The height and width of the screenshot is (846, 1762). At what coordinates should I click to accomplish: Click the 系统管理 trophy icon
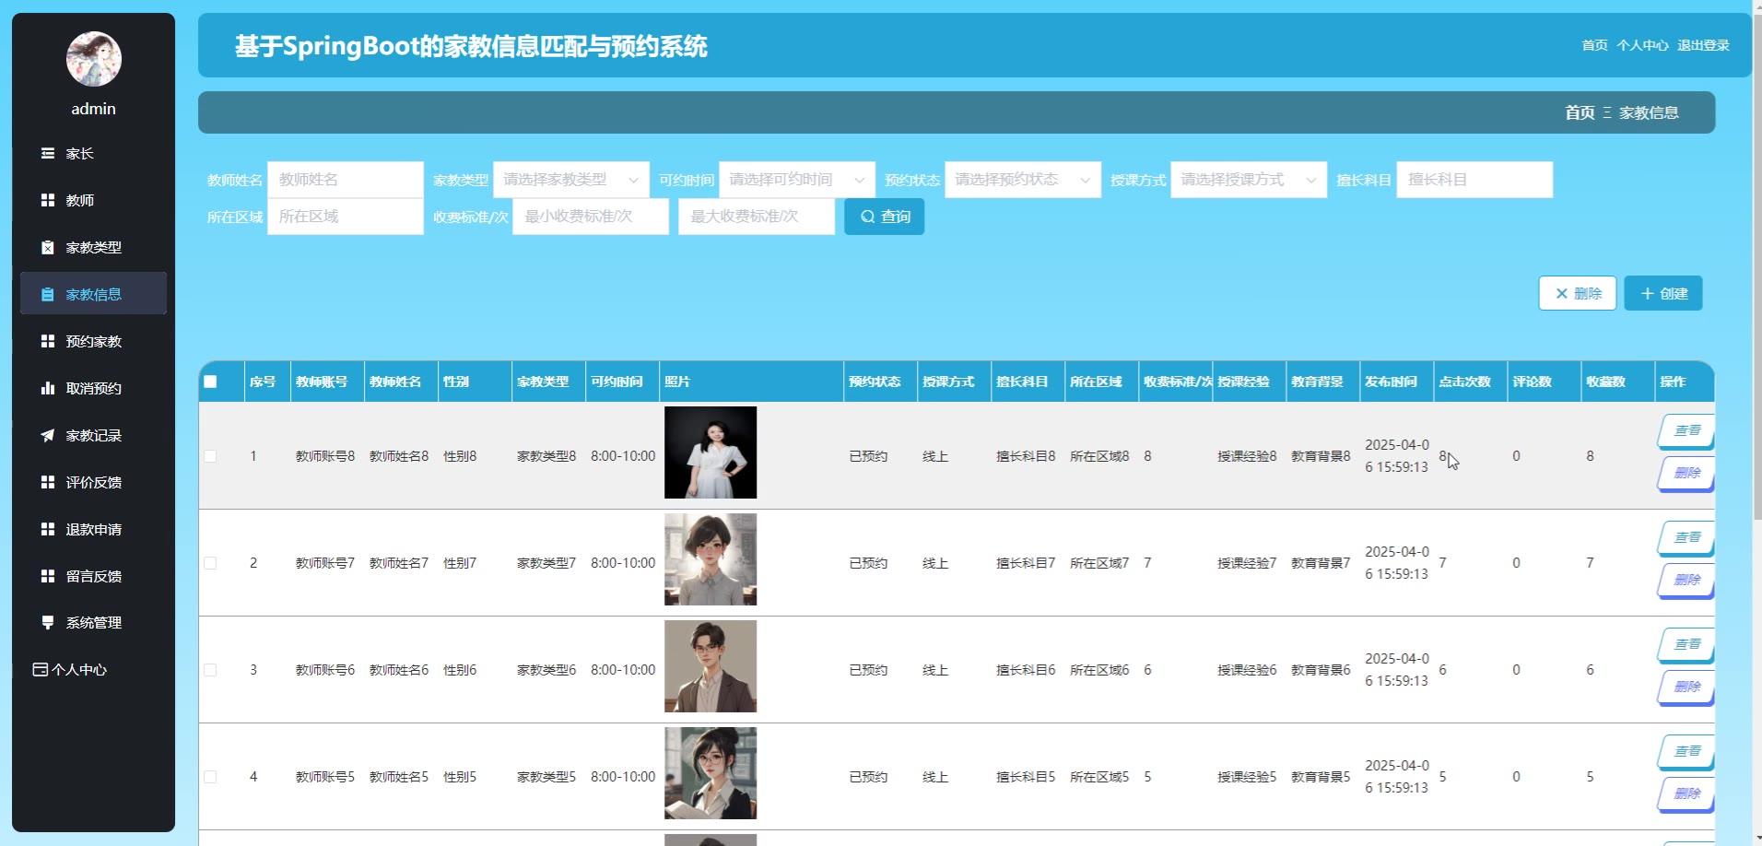pos(48,622)
